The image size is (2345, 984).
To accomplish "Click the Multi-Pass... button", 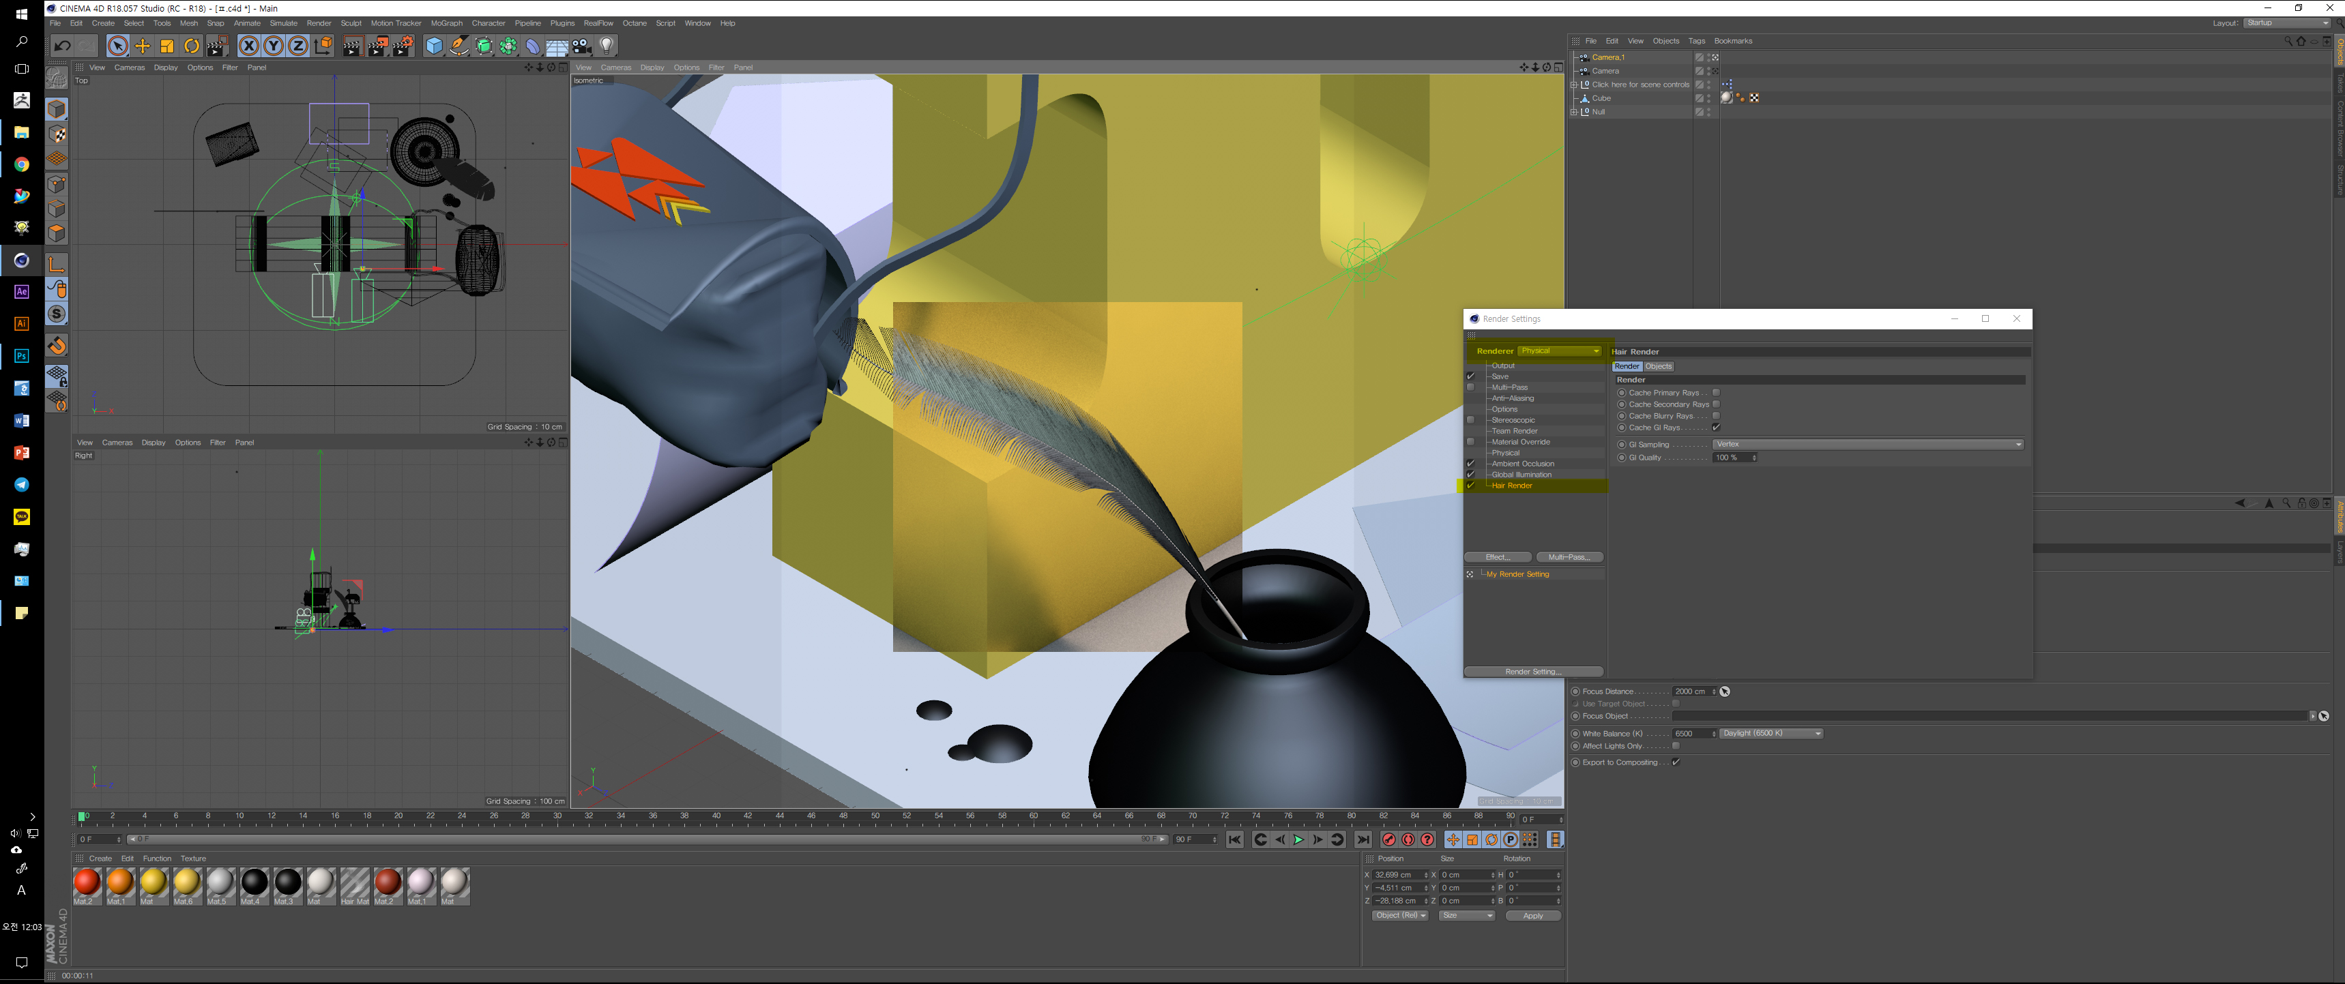I will (x=1569, y=558).
